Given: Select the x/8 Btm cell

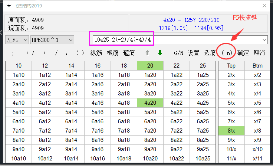Looking at the screenshot, I should (257, 131).
